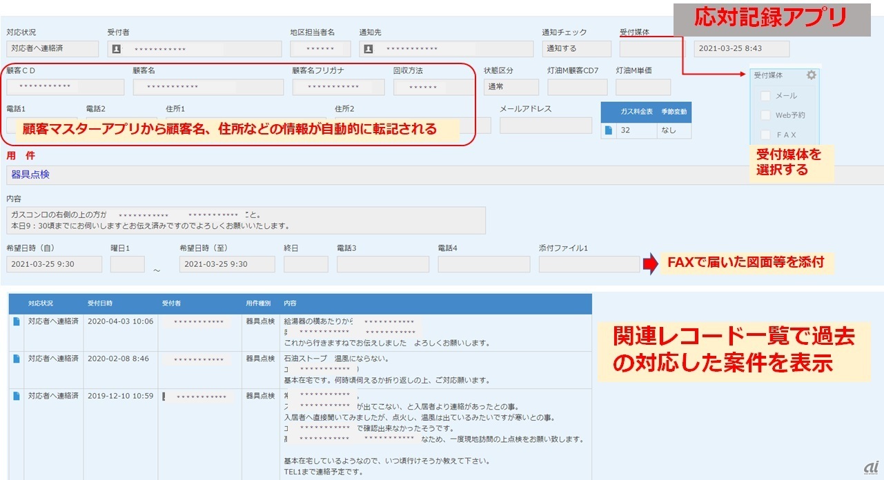Sort related records by 受付日時 column header
Screen dimensions: 884x480
click(x=102, y=303)
